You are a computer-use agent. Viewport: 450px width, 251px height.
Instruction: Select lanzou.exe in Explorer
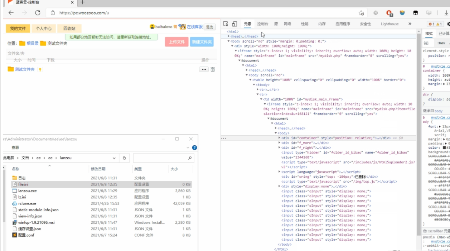(27, 191)
